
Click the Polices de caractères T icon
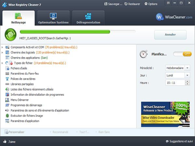coord(7,79)
